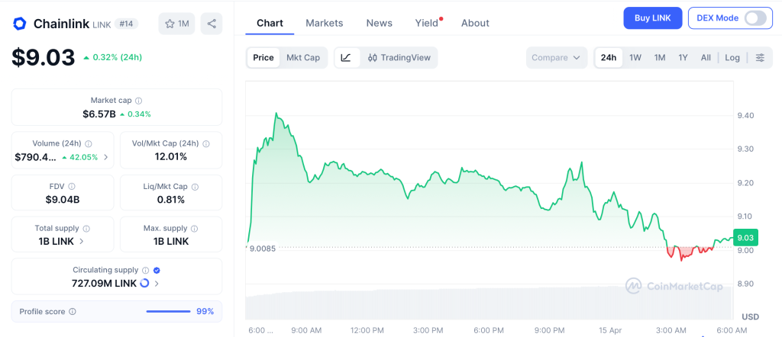The height and width of the screenshot is (337, 782).
Task: Click the Chainlink logo icon
Action: (x=20, y=24)
